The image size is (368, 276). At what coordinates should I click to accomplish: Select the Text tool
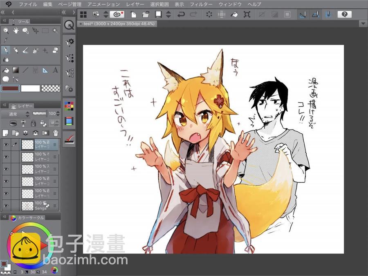[55, 70]
